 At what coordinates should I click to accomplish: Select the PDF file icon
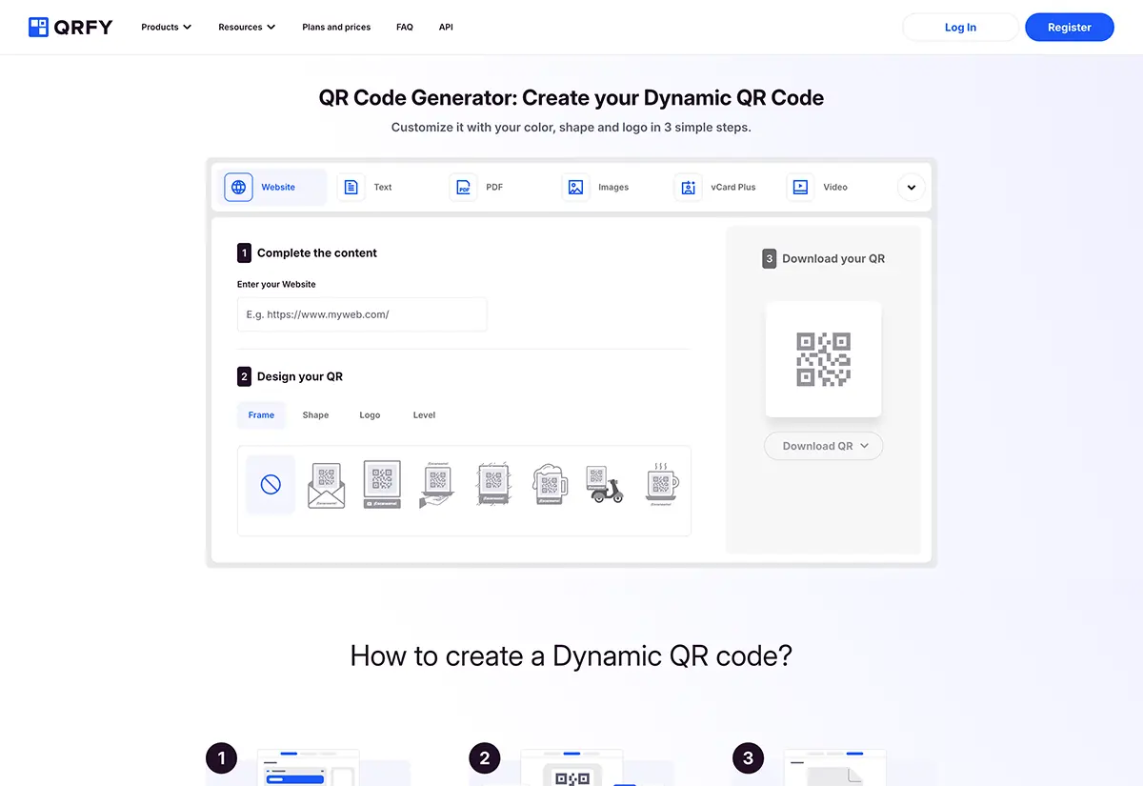point(463,187)
